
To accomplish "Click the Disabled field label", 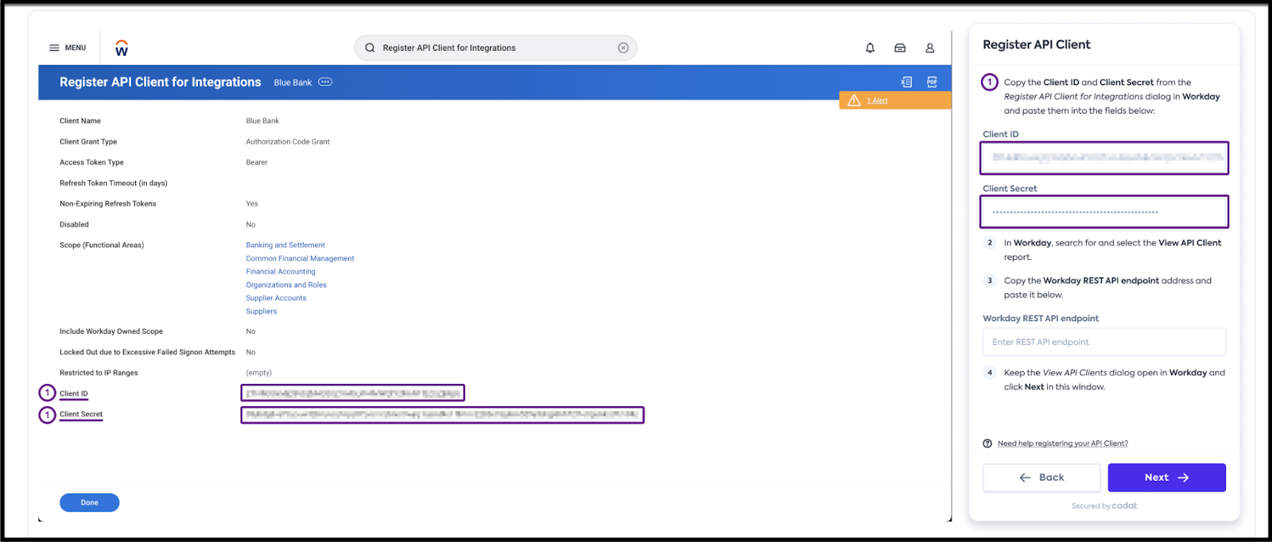I will click(x=74, y=224).
